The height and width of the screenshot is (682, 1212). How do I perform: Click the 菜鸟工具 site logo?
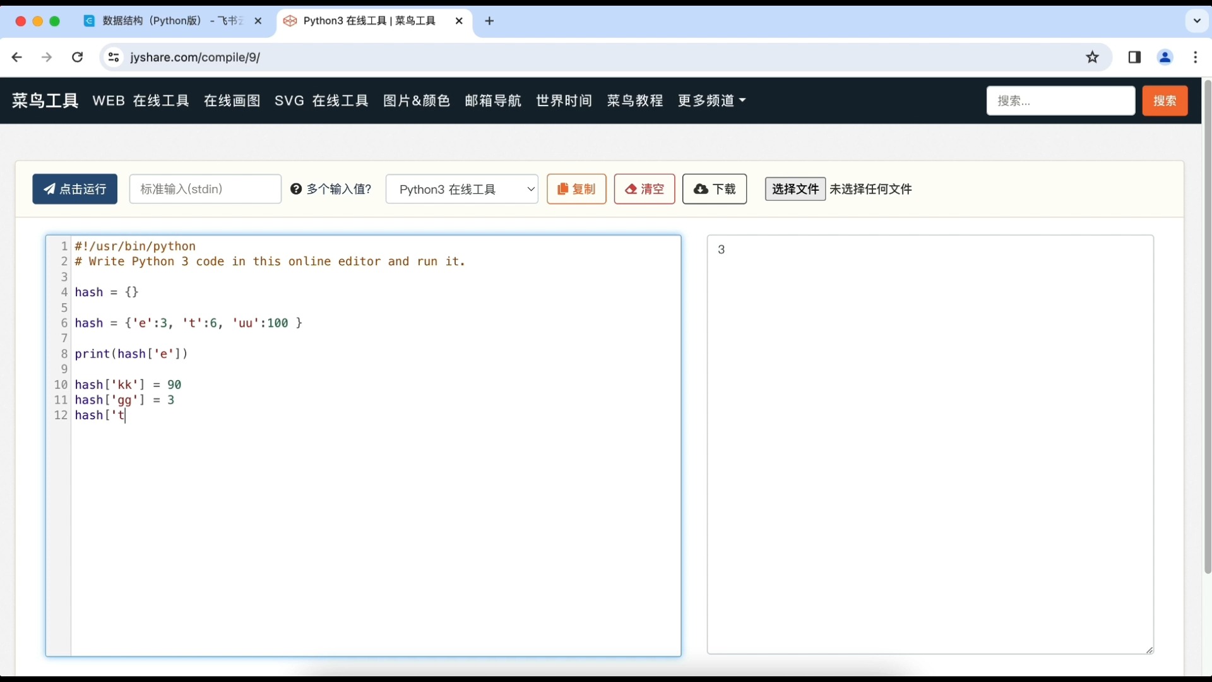45,100
